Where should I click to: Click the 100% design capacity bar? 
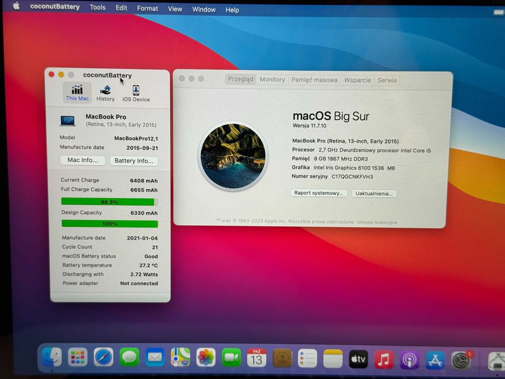pos(110,224)
